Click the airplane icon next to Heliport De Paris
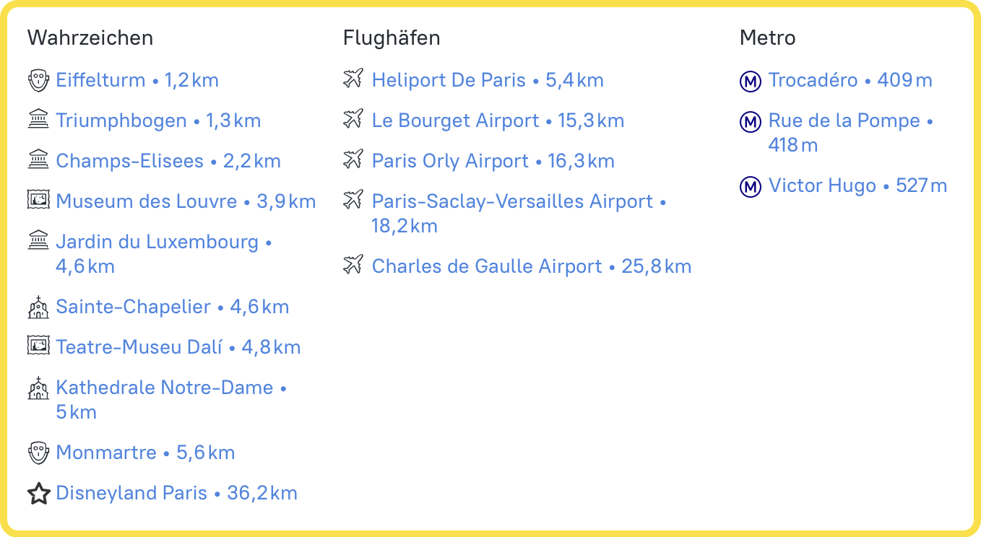The image size is (981, 537). [x=353, y=79]
